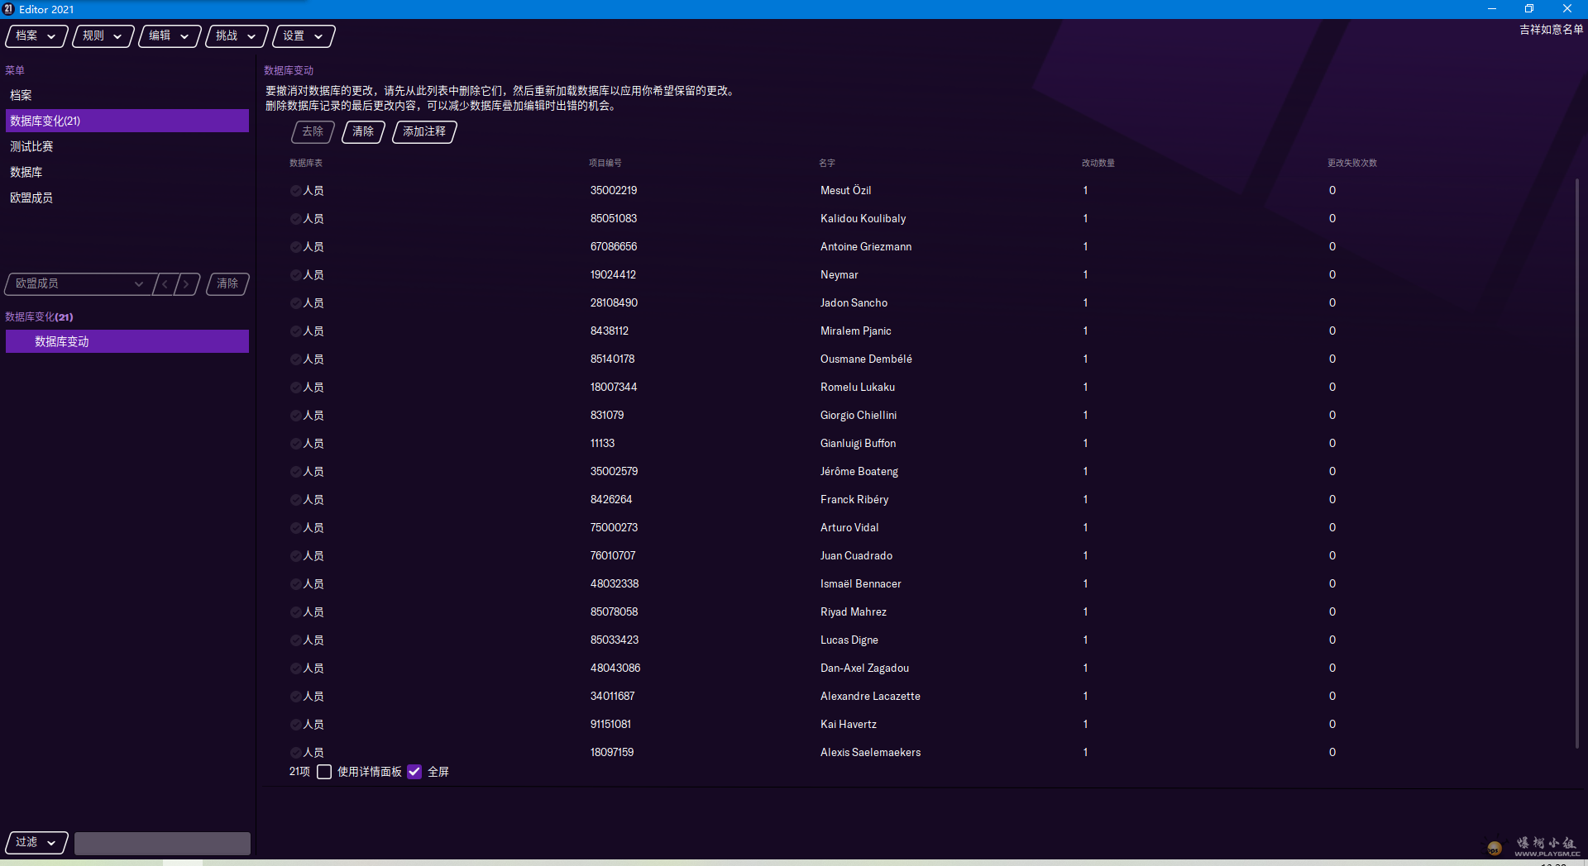Image resolution: width=1588 pixels, height=866 pixels.
Task: Toggle the check mark on Arturo Vidal's row
Action: click(x=295, y=528)
